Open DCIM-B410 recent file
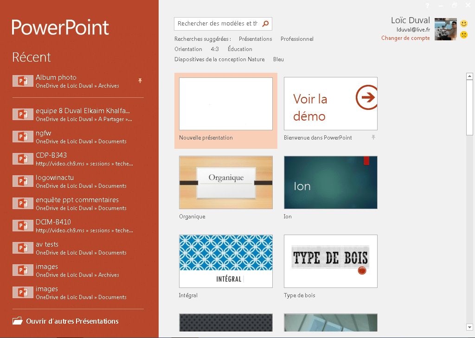475x338 pixels. (78, 226)
